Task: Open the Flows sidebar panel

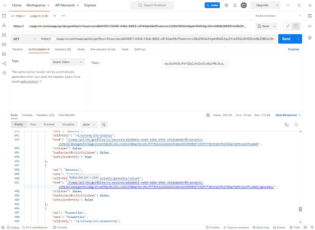Action: point(4,64)
